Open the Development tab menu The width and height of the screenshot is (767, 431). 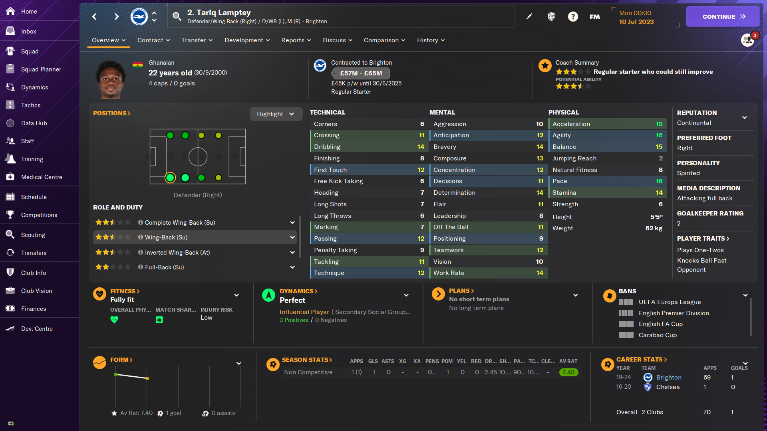pos(247,40)
